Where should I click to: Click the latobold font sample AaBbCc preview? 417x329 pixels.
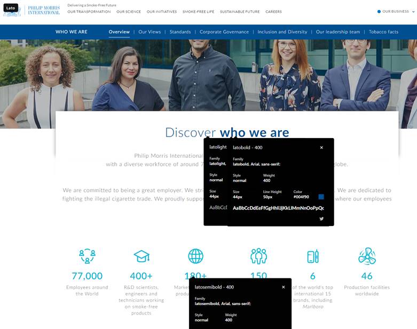pos(278,208)
